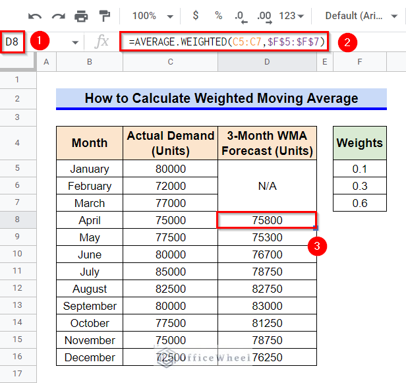Select row 8 header
This screenshot has width=406, height=383.
(17, 220)
